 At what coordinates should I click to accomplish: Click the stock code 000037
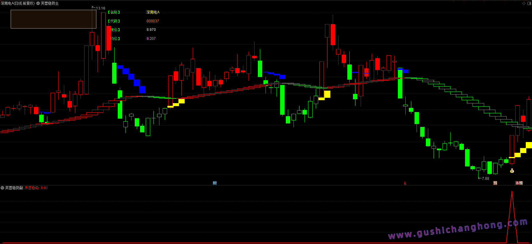(x=153, y=21)
